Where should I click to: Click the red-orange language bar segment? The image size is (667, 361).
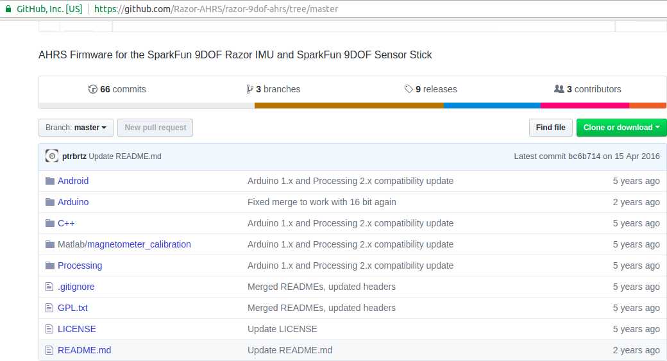pyautogui.click(x=648, y=105)
